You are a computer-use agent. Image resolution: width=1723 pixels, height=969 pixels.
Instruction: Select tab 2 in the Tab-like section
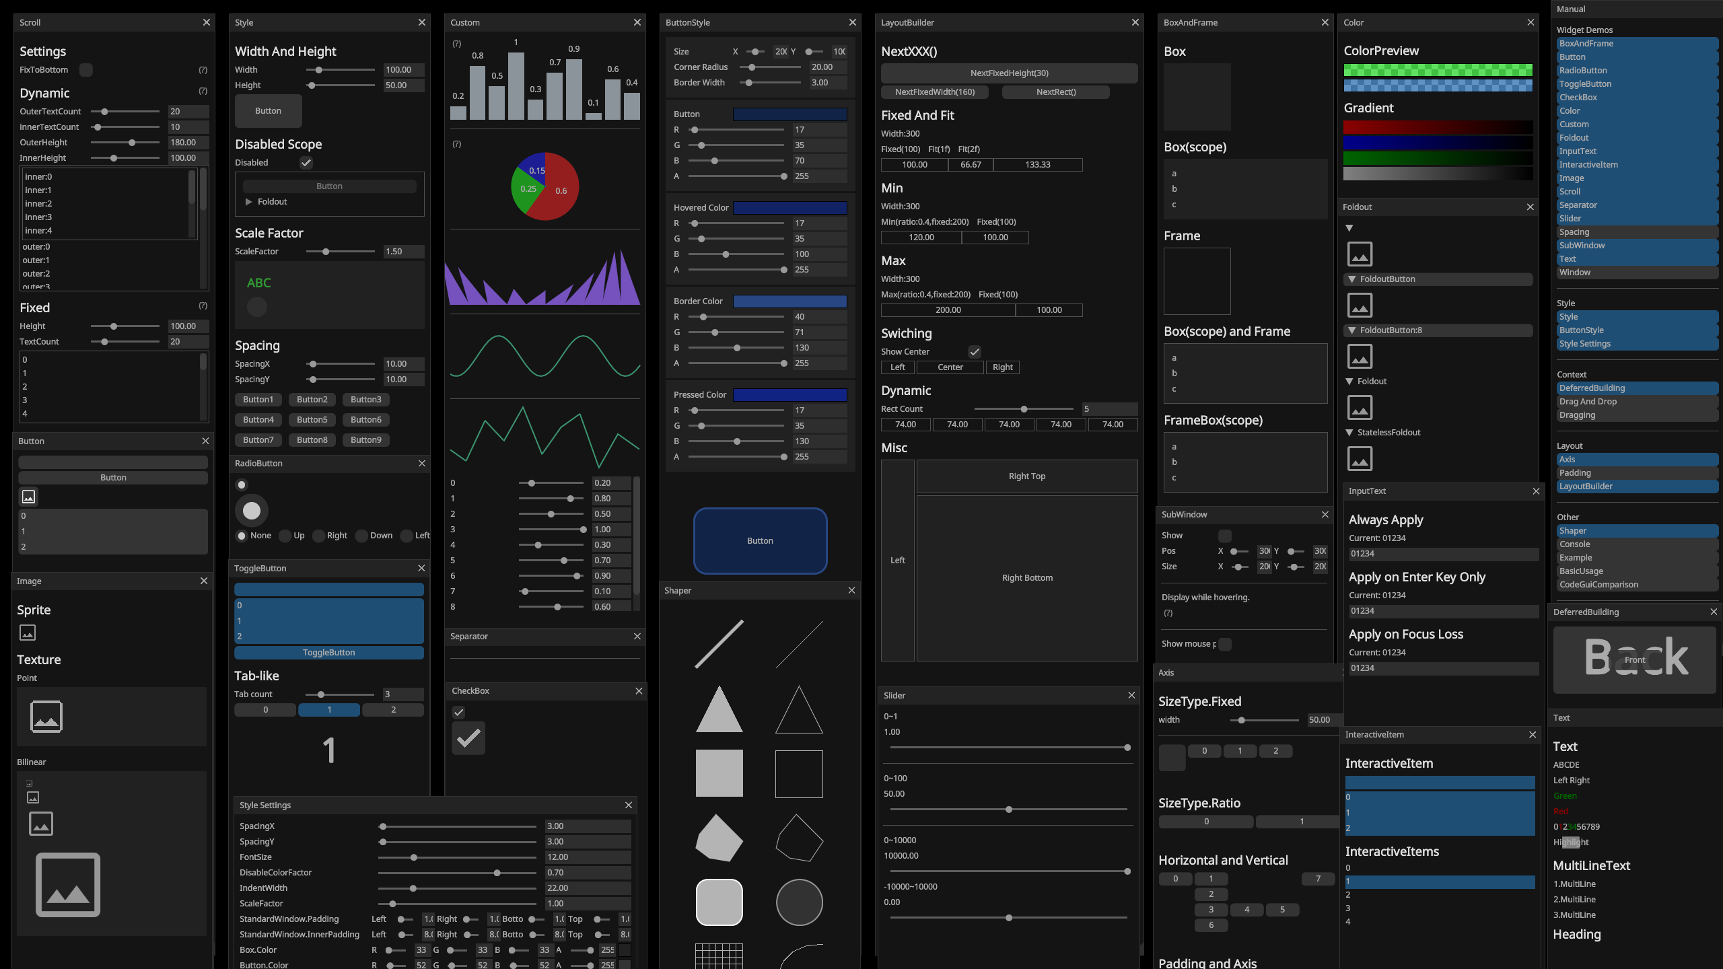(x=393, y=709)
